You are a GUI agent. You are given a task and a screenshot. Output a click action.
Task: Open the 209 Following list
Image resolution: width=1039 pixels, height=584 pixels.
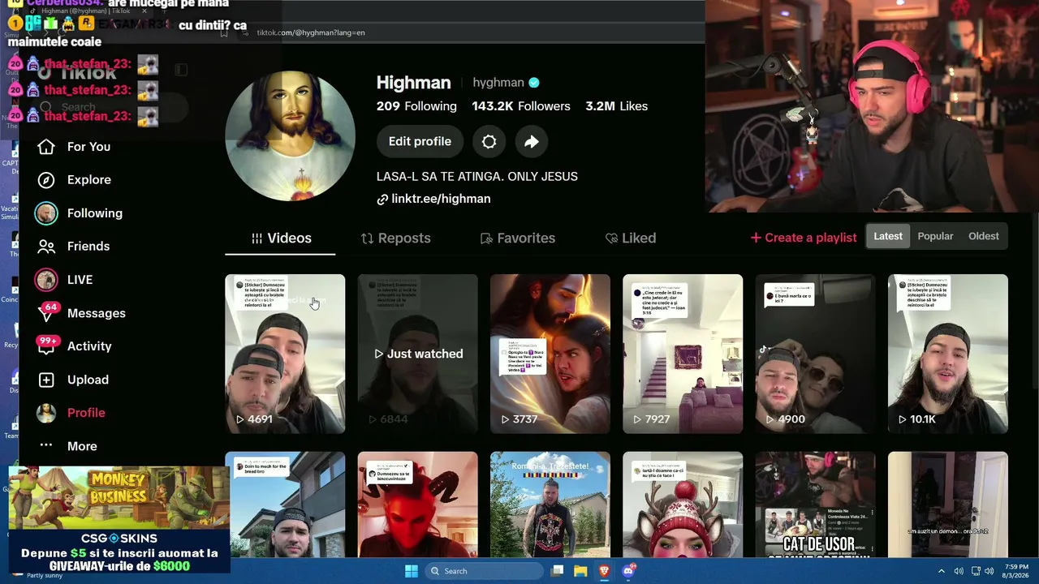tap(416, 106)
